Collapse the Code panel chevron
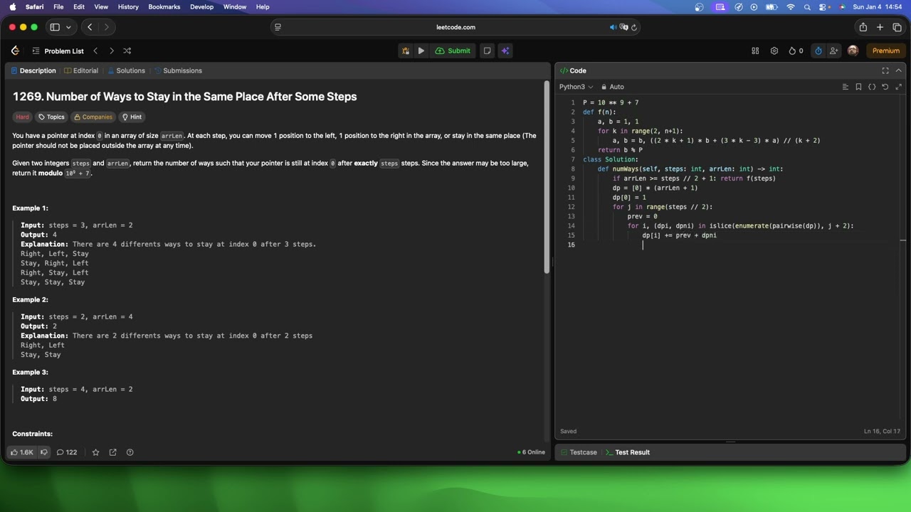 (x=899, y=70)
